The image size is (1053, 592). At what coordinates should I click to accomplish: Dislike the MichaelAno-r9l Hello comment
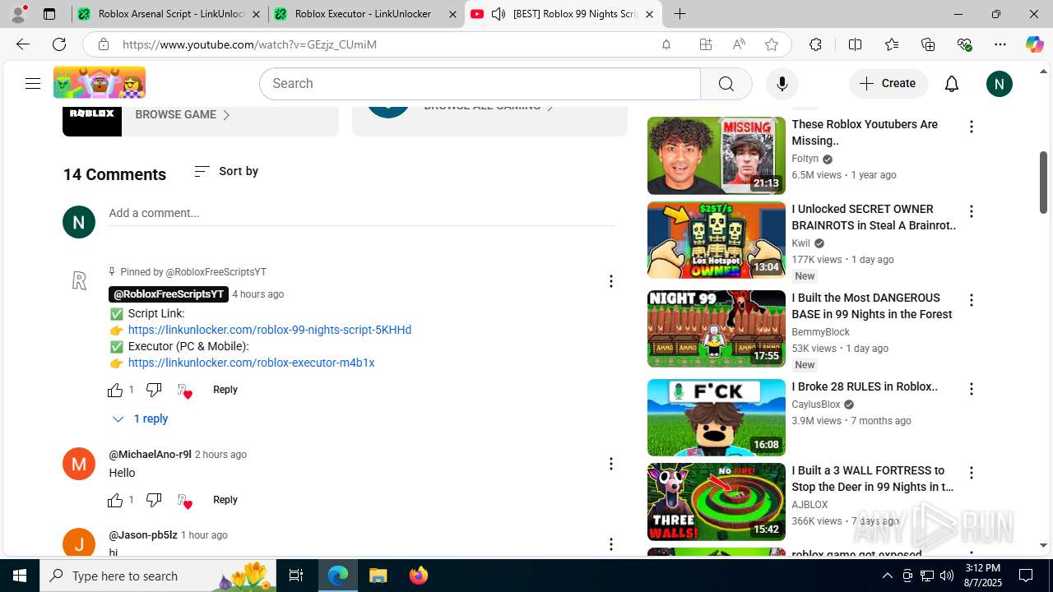pos(154,500)
